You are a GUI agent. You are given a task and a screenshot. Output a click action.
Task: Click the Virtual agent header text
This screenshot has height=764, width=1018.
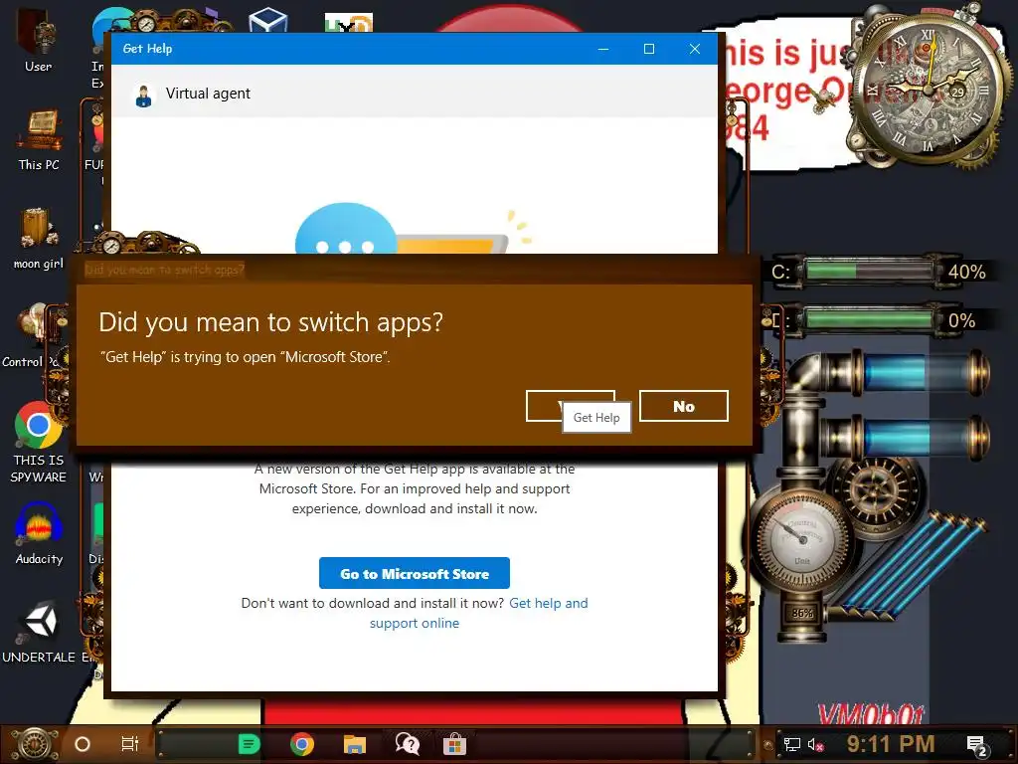(208, 94)
